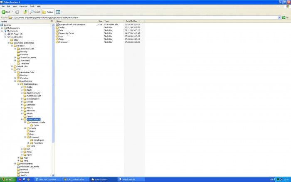Select postgresql.conf file icon in list
This screenshot has width=291, height=182.
57,24
